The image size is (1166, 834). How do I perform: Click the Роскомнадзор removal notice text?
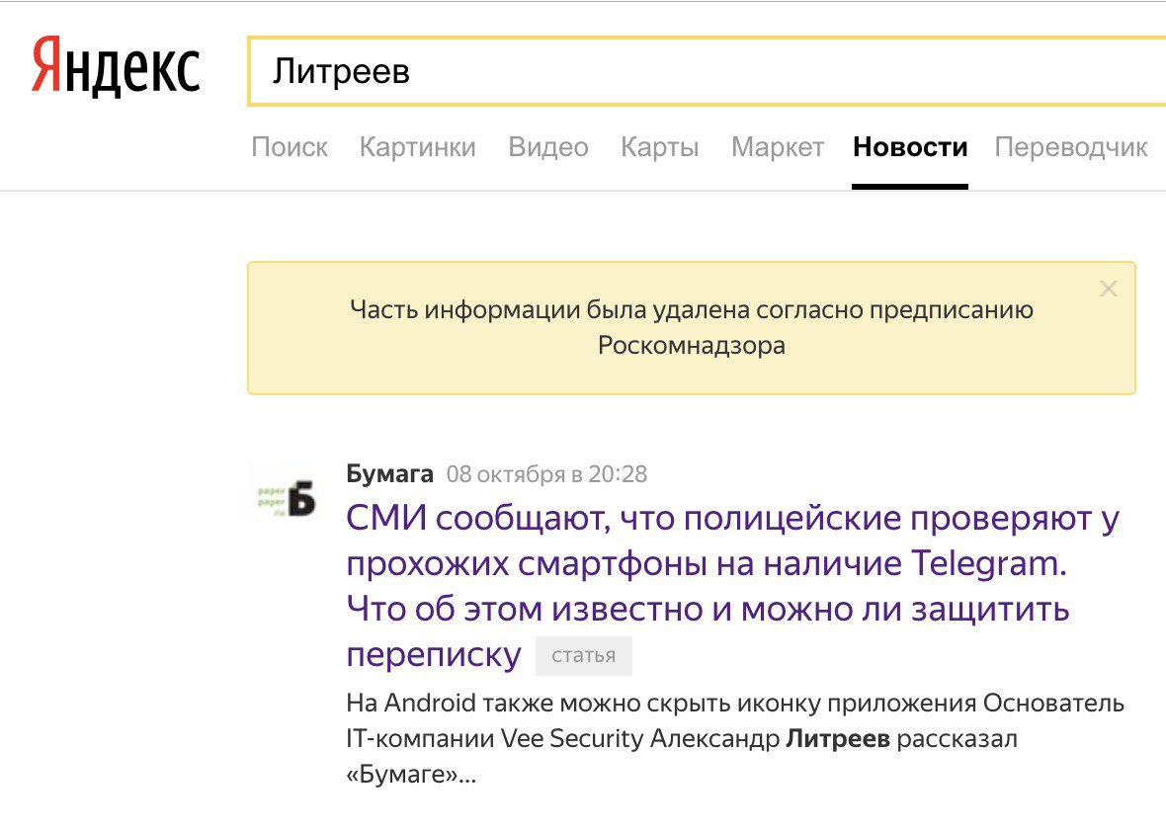pyautogui.click(x=692, y=327)
